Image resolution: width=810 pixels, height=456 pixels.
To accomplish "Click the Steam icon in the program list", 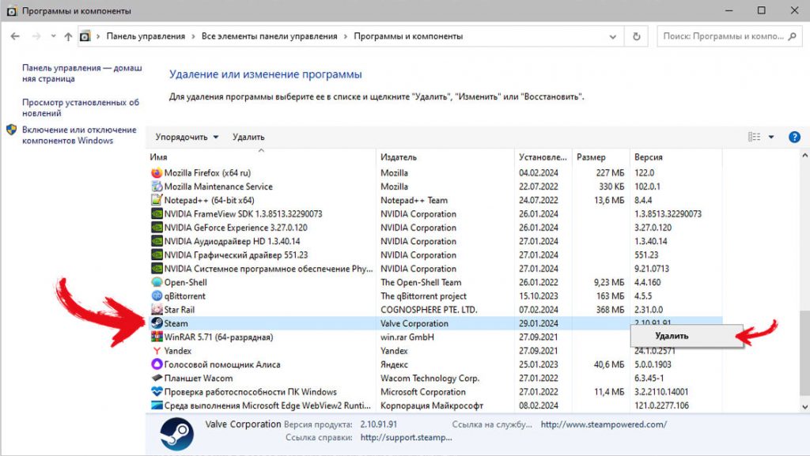I will tap(157, 323).
